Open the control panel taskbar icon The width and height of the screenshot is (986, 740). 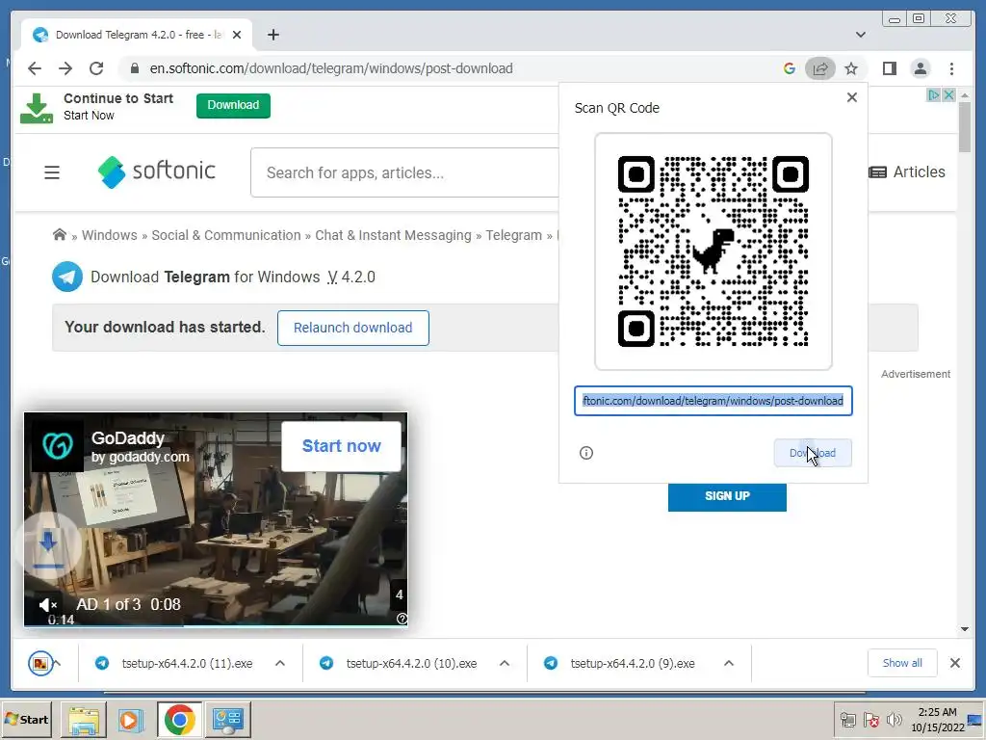click(x=227, y=719)
